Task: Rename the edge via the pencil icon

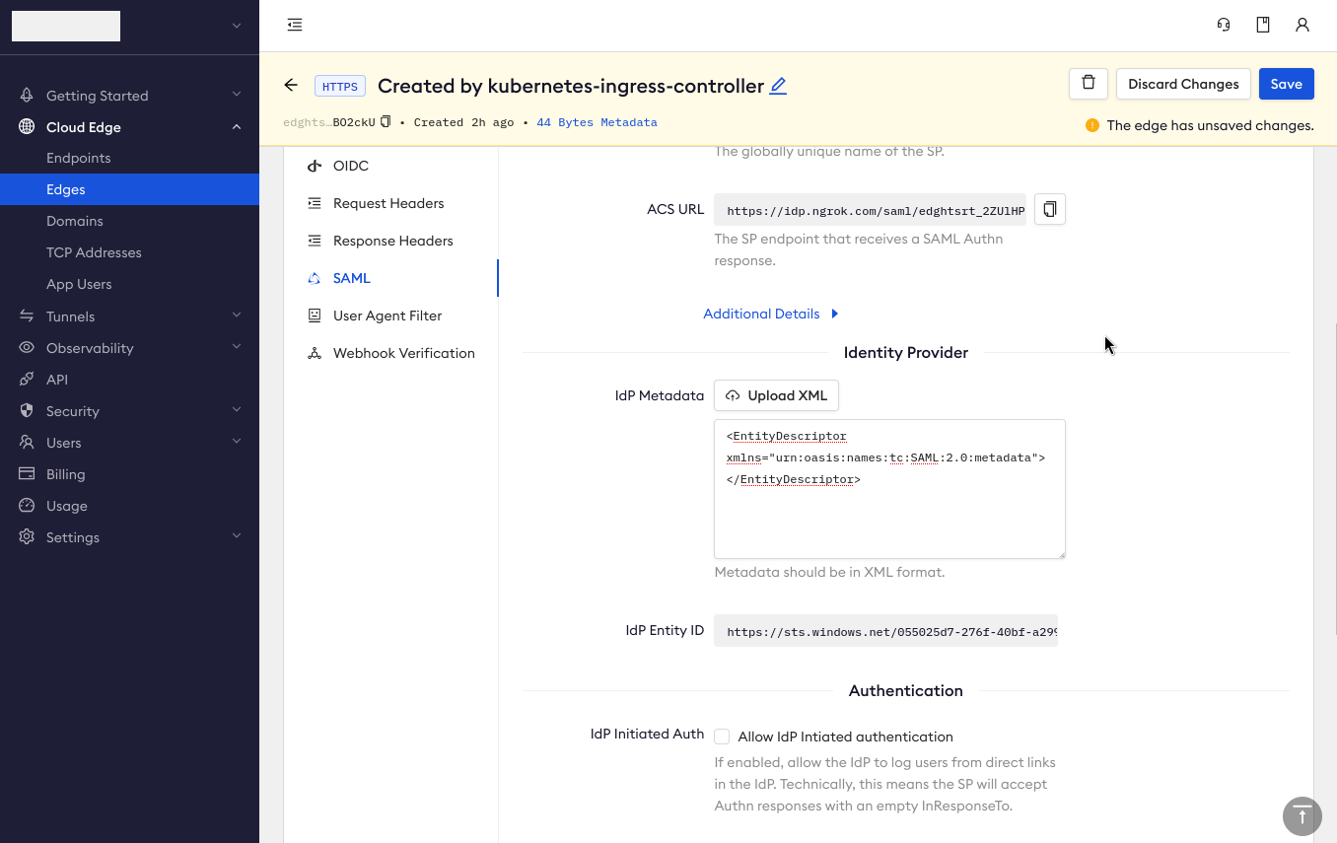Action: [x=778, y=86]
